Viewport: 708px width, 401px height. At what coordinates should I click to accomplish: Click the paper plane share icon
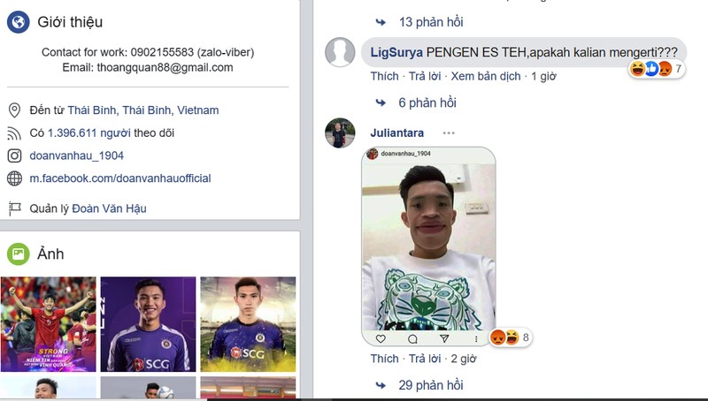coord(444,338)
